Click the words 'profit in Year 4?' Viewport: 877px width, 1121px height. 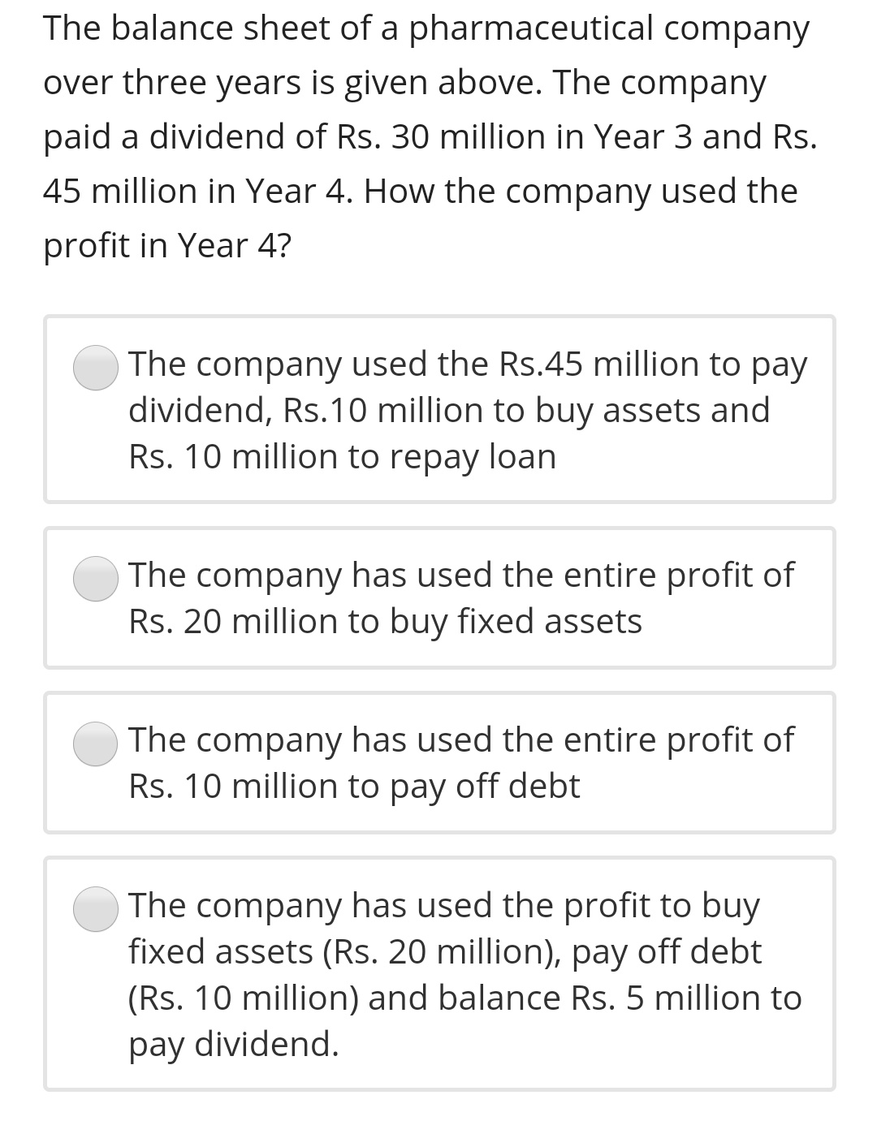168,244
